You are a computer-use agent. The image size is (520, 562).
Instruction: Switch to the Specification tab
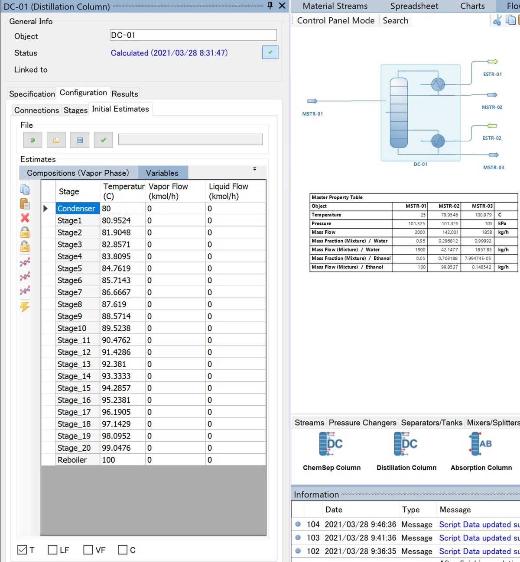[x=32, y=94]
